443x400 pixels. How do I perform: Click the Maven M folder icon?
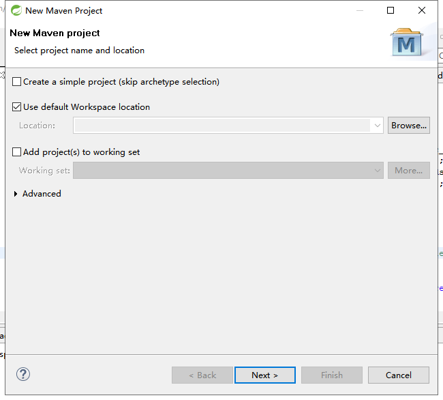pos(407,42)
